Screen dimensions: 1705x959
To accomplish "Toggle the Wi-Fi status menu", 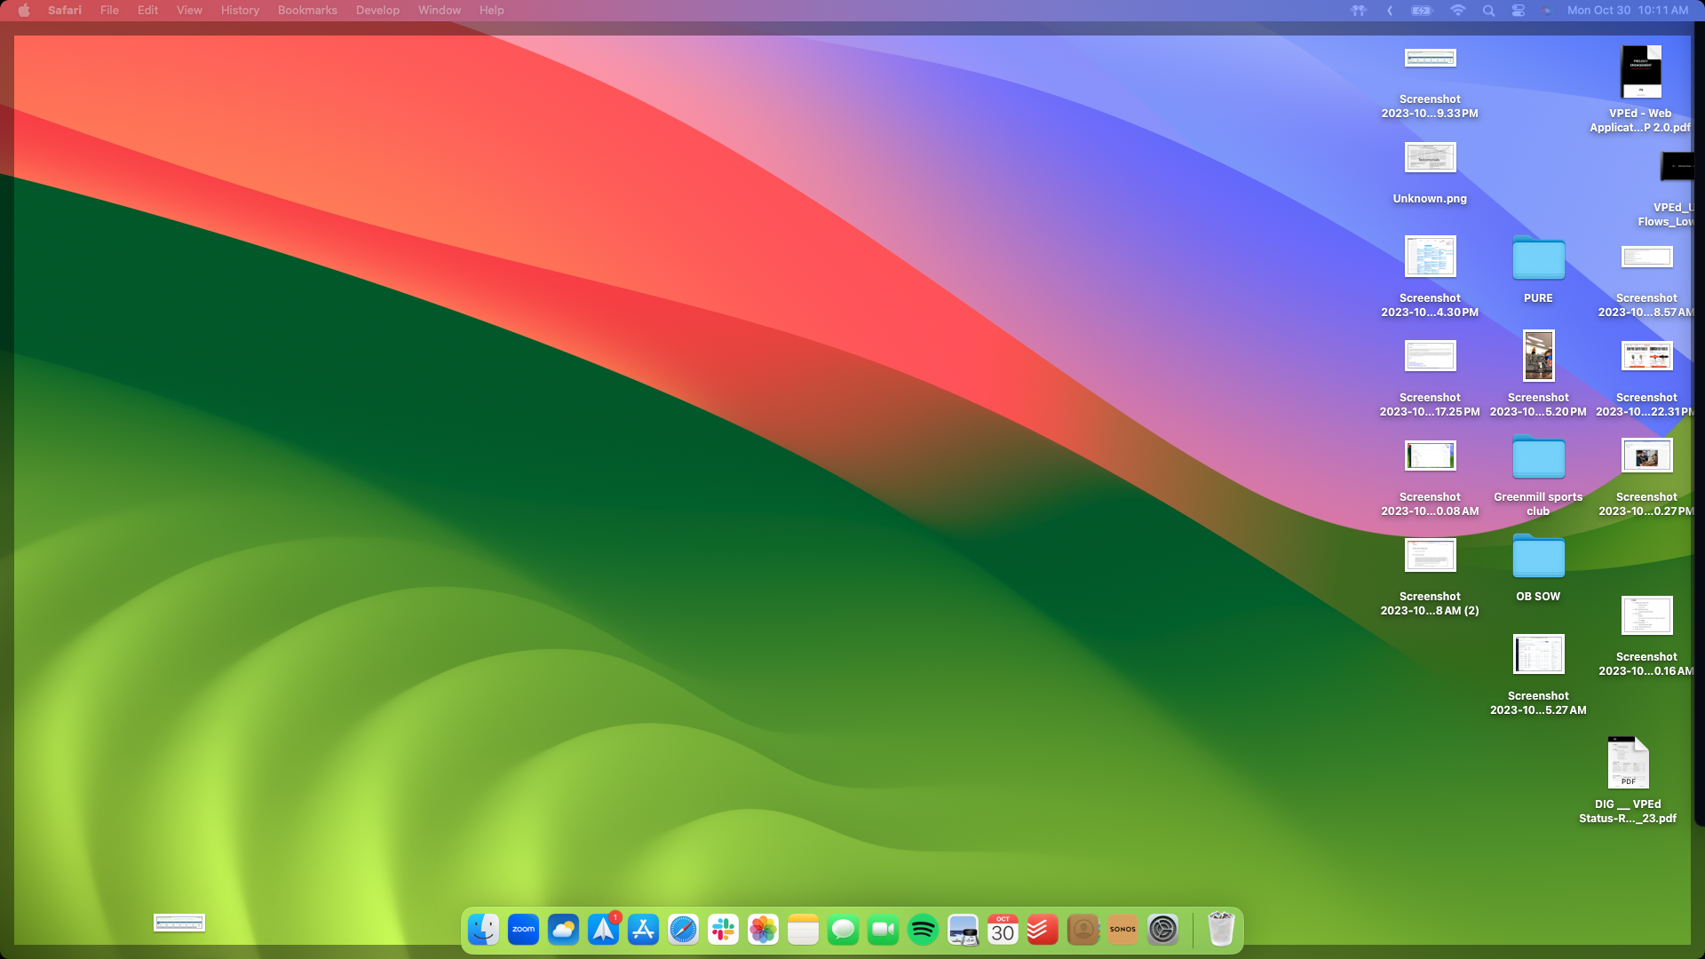I will (x=1459, y=11).
